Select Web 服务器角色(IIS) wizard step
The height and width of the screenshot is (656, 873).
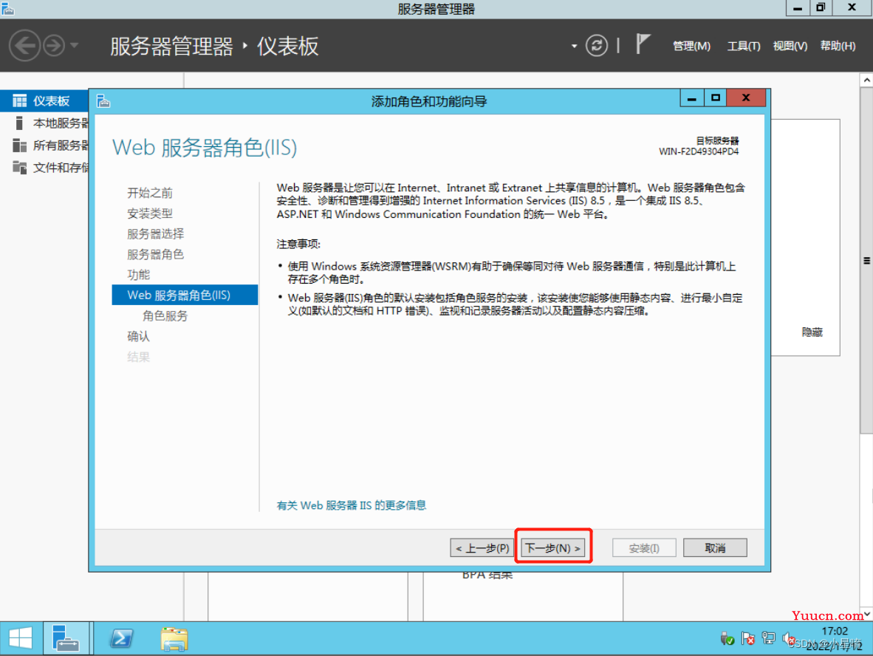tap(185, 295)
